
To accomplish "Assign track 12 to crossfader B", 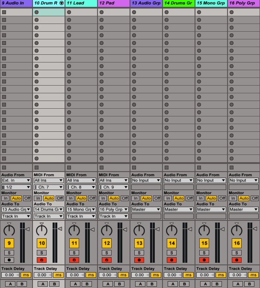I will [x=119, y=284].
